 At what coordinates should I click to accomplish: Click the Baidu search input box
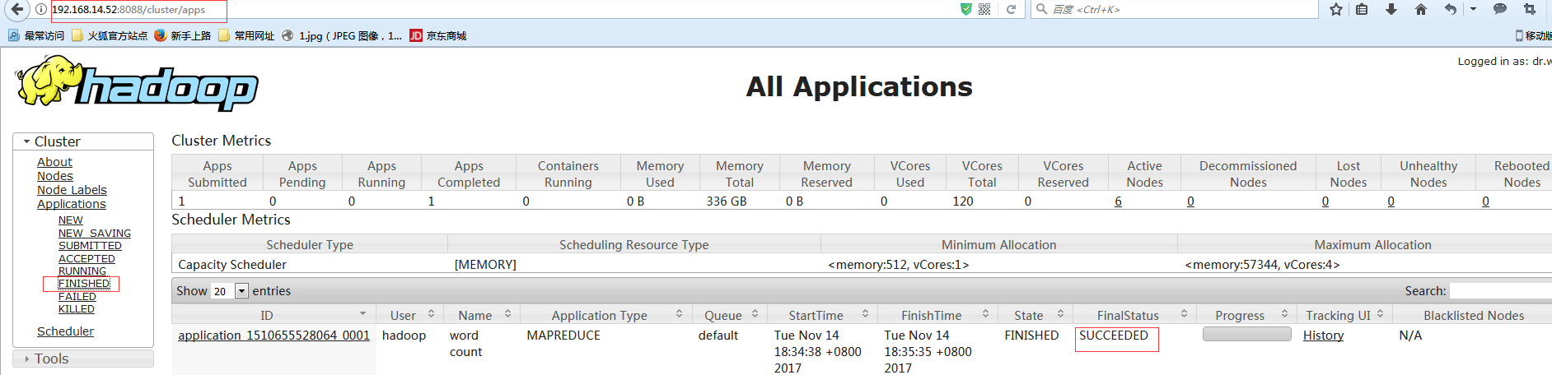(1178, 9)
